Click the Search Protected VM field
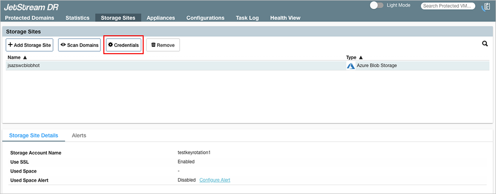Image resolution: width=496 pixels, height=194 pixels. tap(448, 6)
